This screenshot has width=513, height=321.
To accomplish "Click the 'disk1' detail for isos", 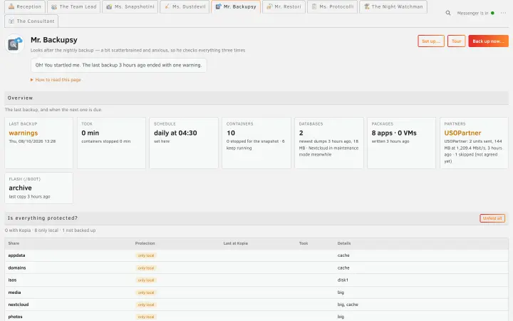I will tap(343, 280).
